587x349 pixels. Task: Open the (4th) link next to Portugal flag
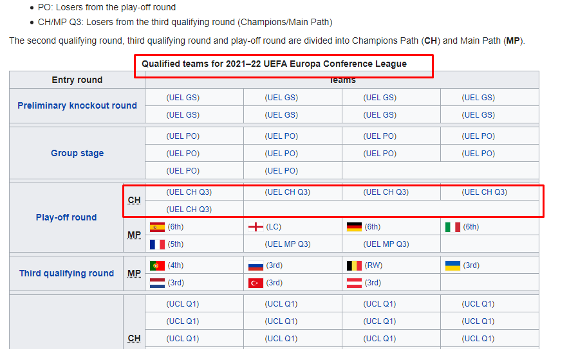click(175, 265)
